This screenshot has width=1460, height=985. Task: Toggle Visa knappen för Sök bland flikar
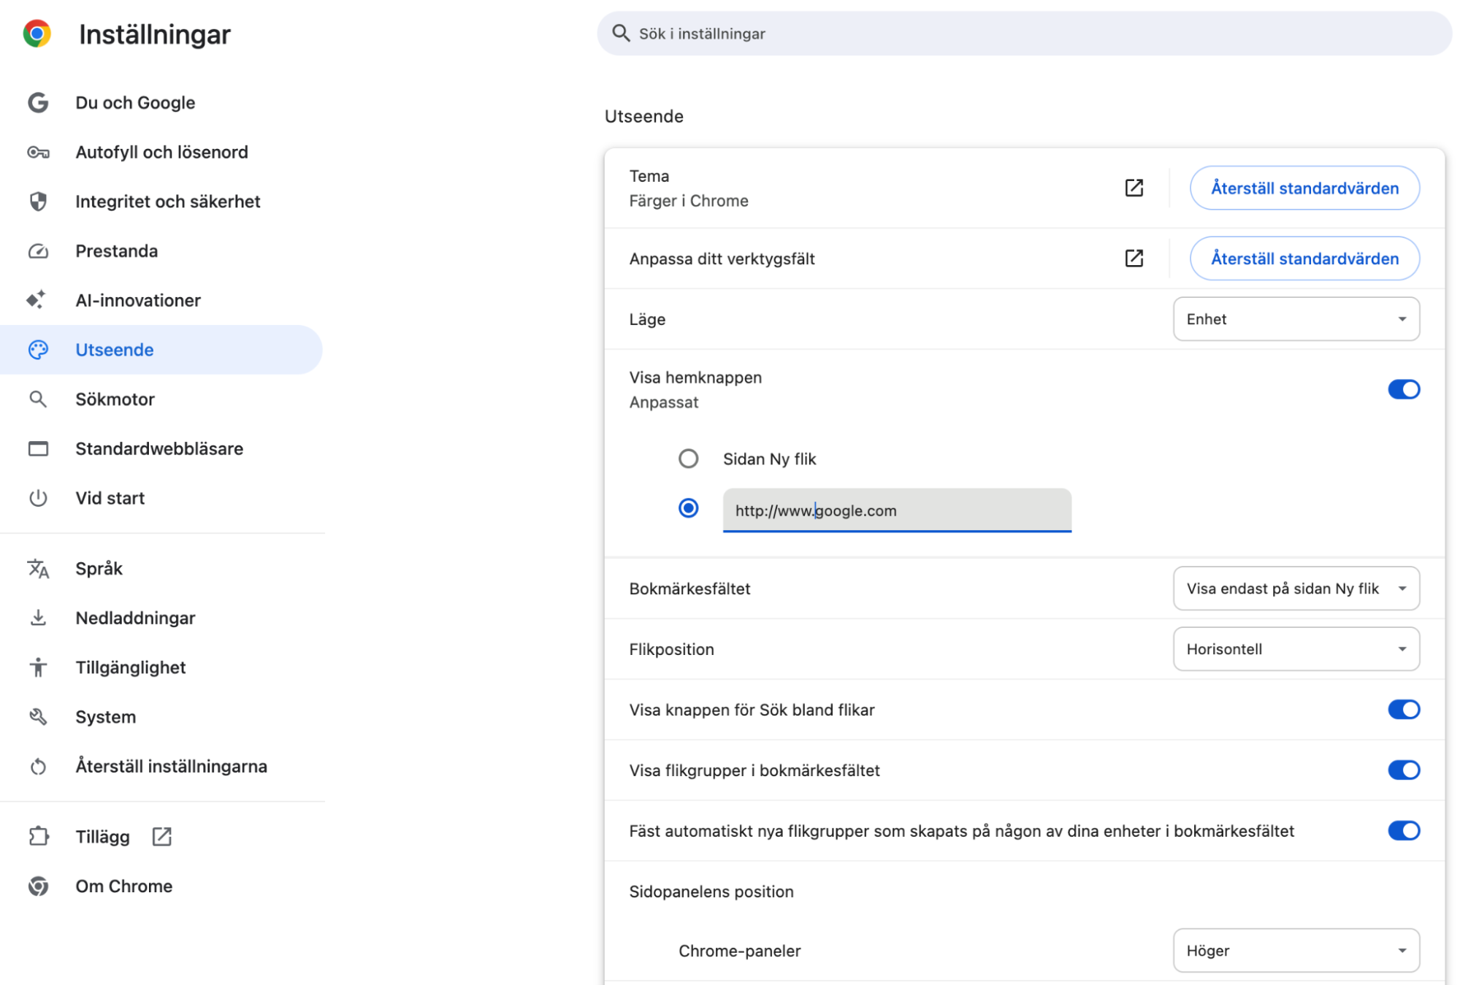[1403, 709]
